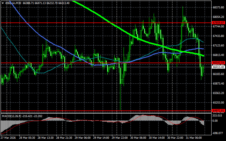Screen dimensions: 226x141
Task: Click 0.00 on the MACD scale
Action: [215, 121]
